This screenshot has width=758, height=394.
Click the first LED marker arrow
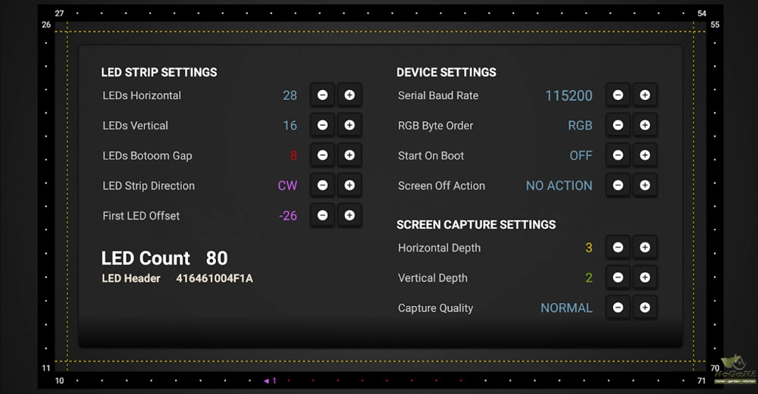(267, 381)
